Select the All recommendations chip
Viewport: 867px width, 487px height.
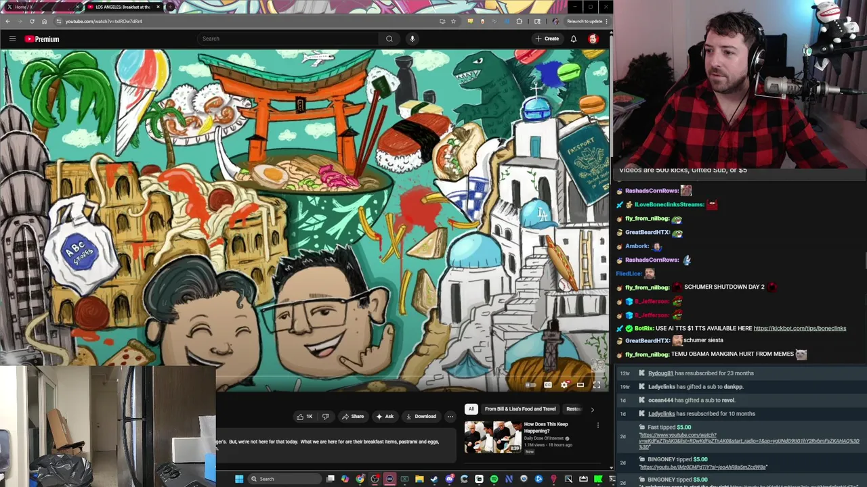(471, 409)
